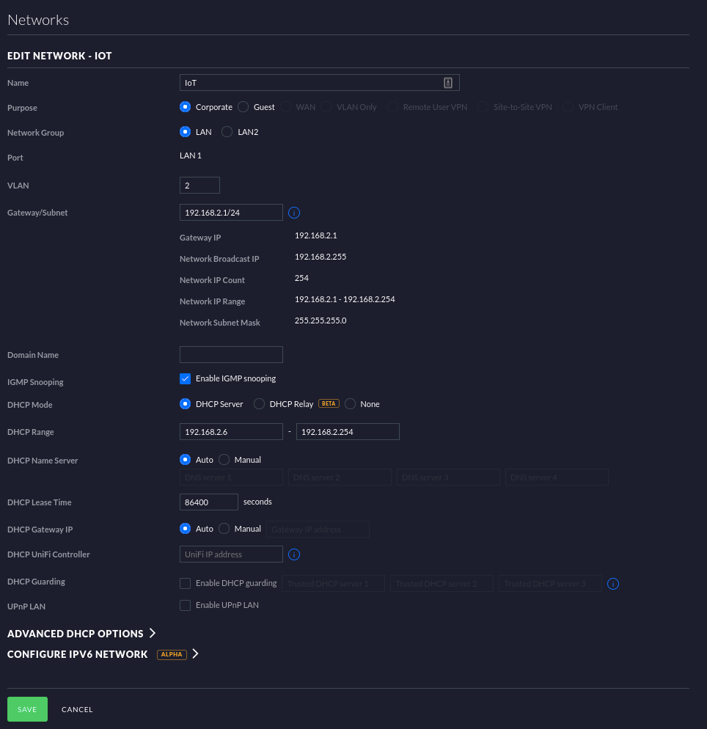
Task: Click the info icon next to DHCP UniFi Controller
Action: pos(294,554)
